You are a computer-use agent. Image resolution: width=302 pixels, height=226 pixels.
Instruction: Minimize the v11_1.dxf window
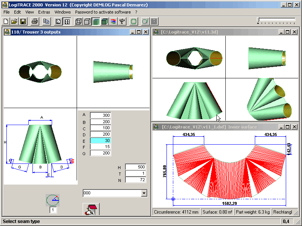click(x=281, y=127)
